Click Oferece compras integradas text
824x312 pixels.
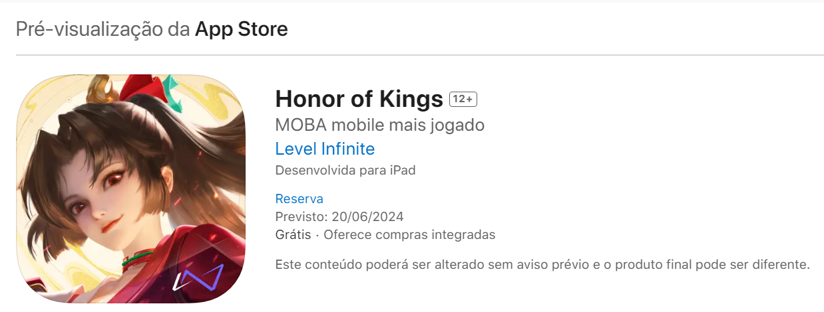point(409,235)
